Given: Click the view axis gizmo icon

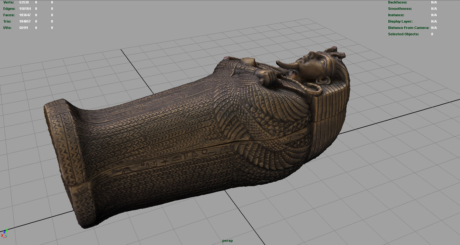Looking at the screenshot, I should click(4, 233).
